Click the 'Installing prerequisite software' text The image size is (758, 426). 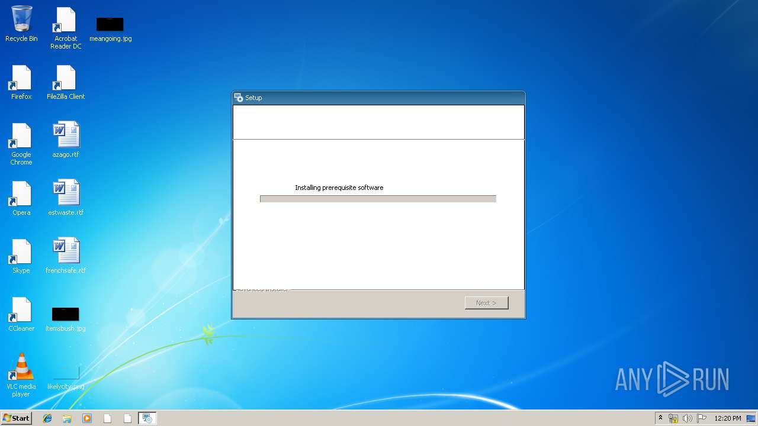click(339, 188)
